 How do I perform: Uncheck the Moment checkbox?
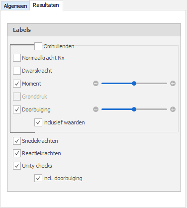(x=17, y=84)
